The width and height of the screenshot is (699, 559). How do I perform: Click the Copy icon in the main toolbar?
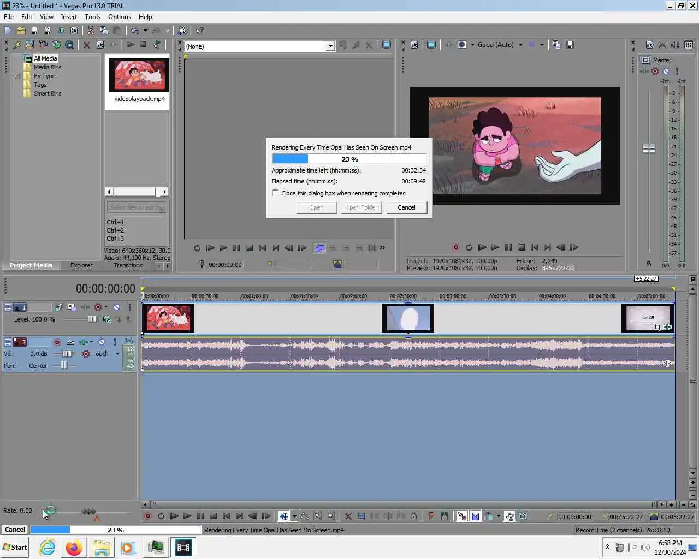point(103,31)
